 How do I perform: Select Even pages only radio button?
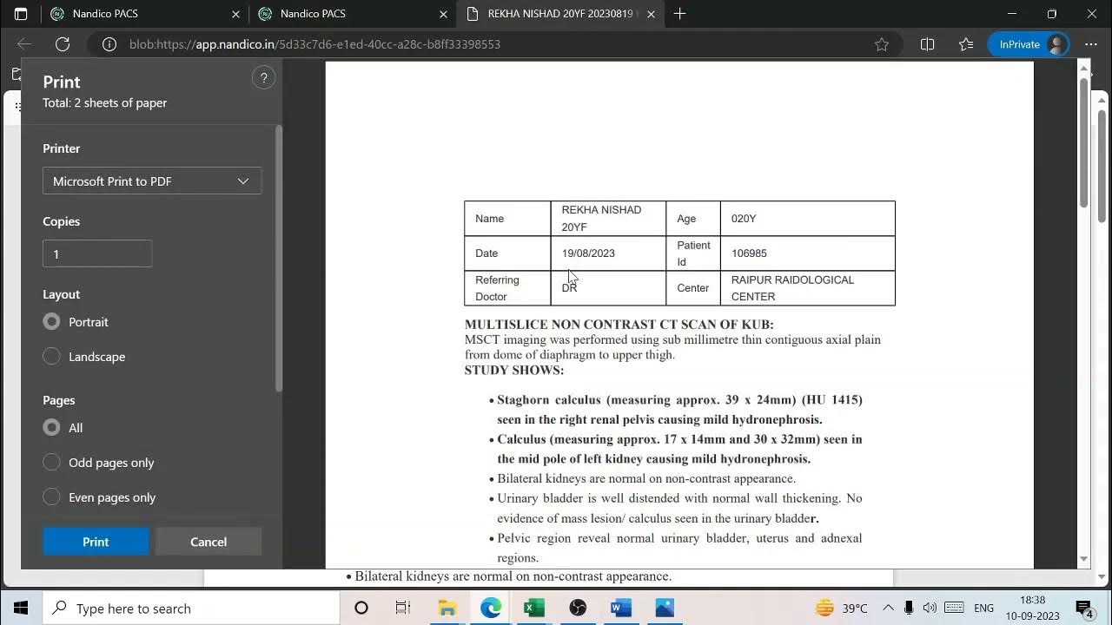(x=51, y=497)
